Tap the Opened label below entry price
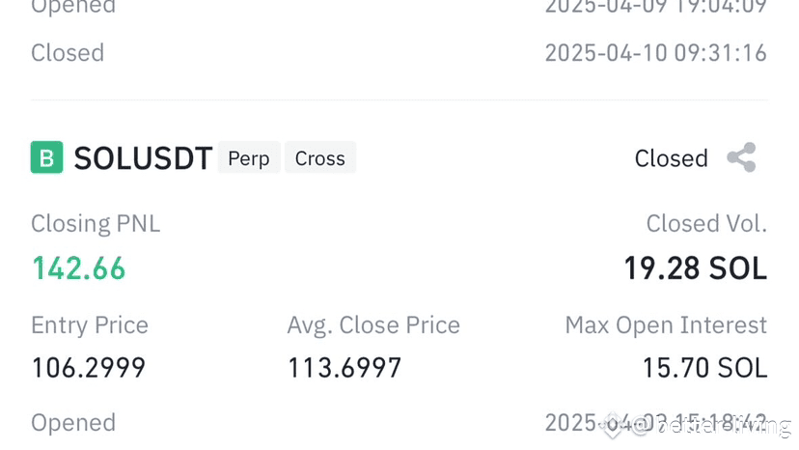The height and width of the screenshot is (450, 799). pos(73,423)
